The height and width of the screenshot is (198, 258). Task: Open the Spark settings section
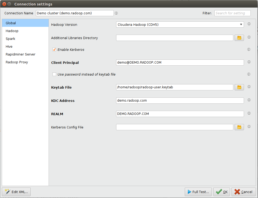tap(10, 39)
